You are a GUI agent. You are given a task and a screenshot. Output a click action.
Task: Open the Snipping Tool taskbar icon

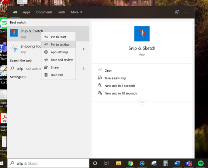point(154,163)
